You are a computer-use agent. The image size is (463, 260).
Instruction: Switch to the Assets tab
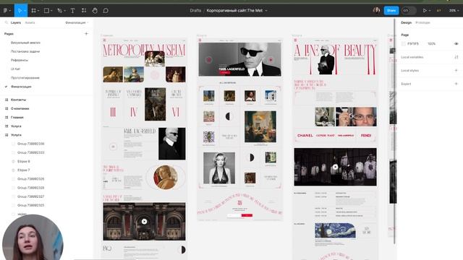click(30, 22)
